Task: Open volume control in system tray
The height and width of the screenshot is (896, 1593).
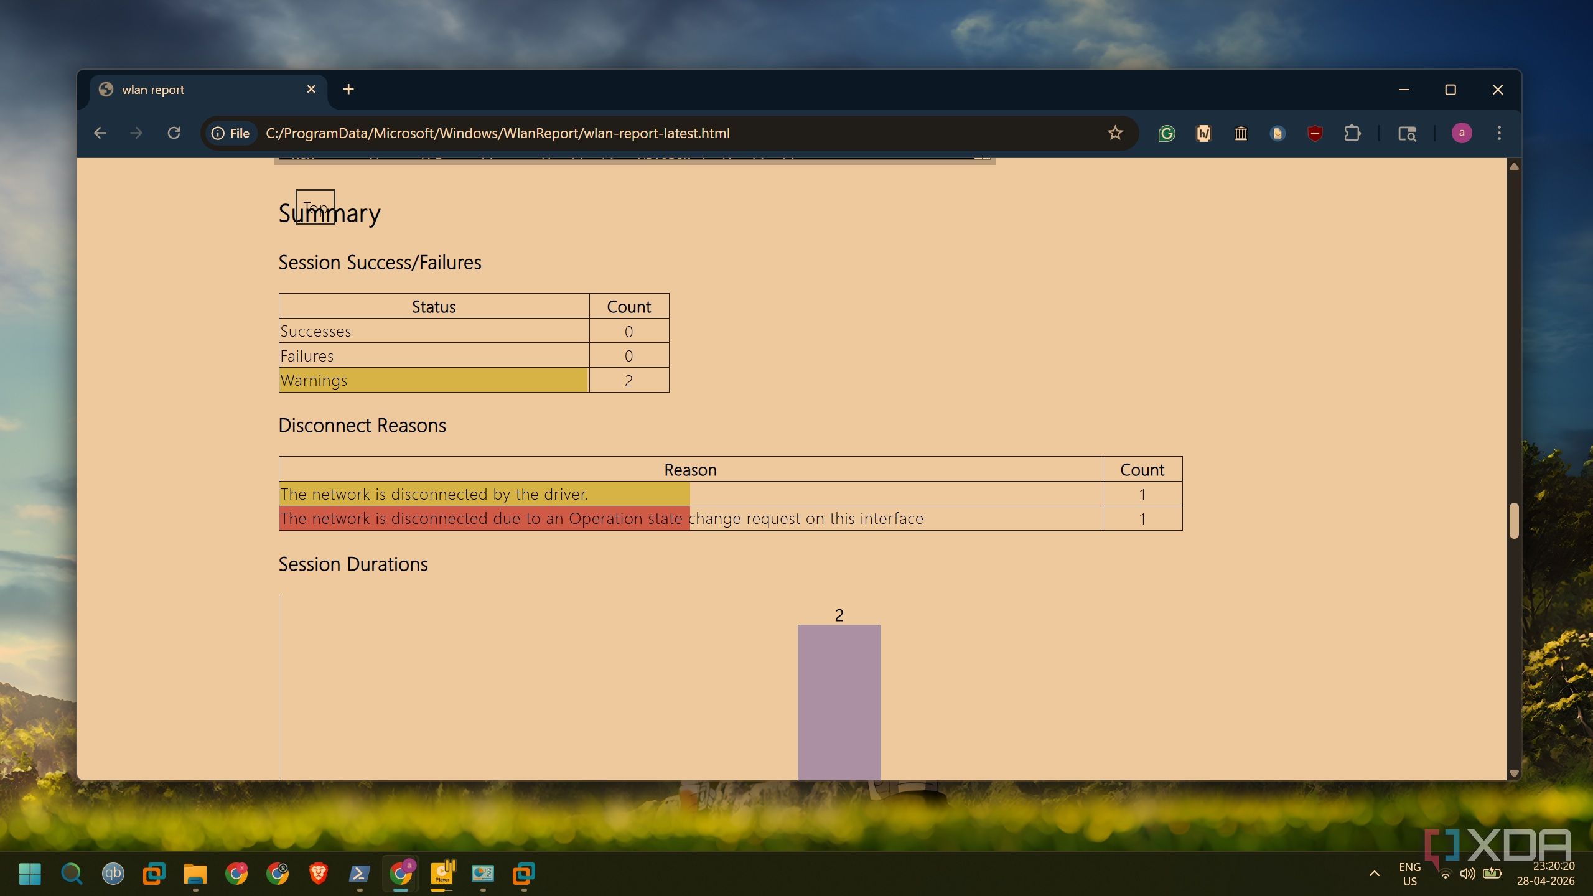Action: 1467,874
